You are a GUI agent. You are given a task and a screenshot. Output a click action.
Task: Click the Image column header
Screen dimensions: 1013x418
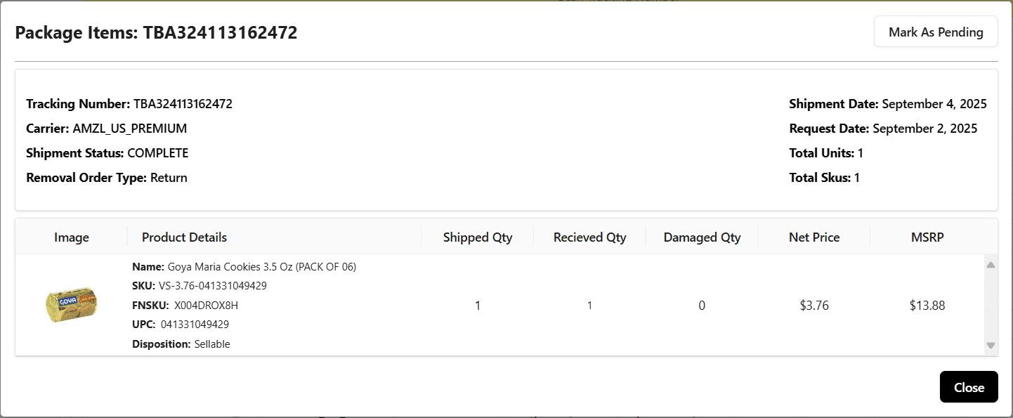click(x=71, y=237)
